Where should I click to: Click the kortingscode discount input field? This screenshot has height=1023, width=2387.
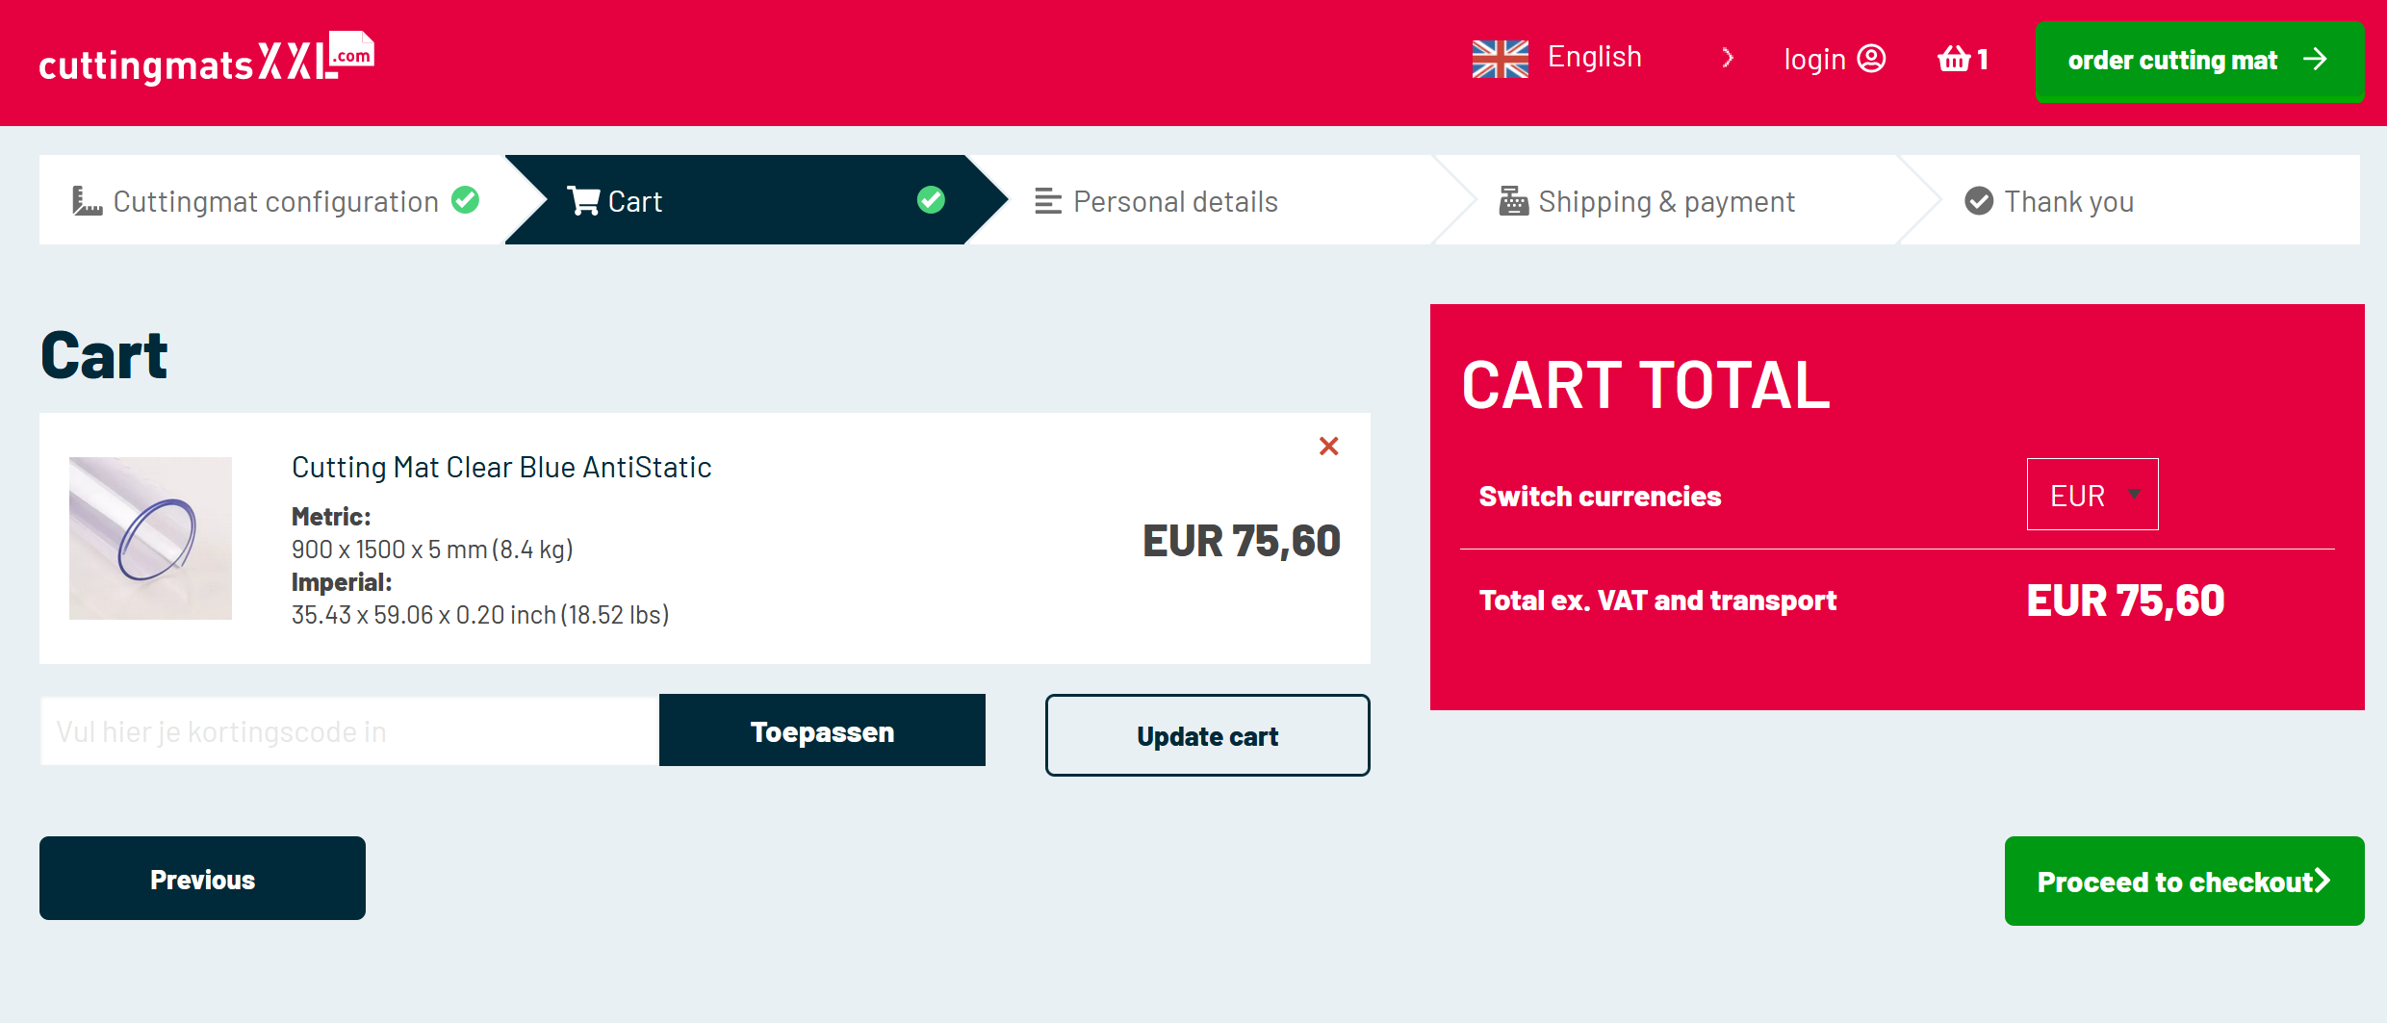(349, 730)
